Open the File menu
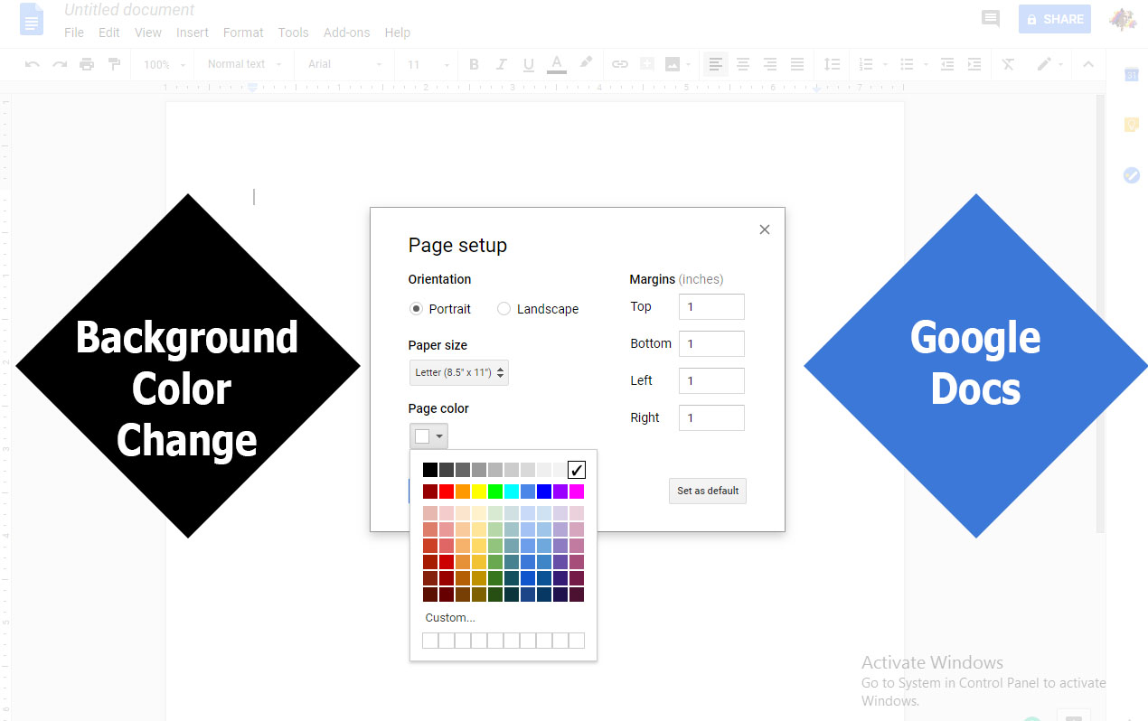The image size is (1148, 721). point(74,33)
